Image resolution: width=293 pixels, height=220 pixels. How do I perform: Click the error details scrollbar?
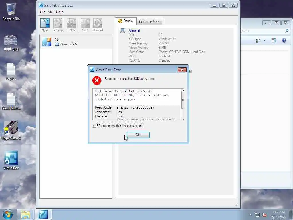pyautogui.click(x=183, y=104)
